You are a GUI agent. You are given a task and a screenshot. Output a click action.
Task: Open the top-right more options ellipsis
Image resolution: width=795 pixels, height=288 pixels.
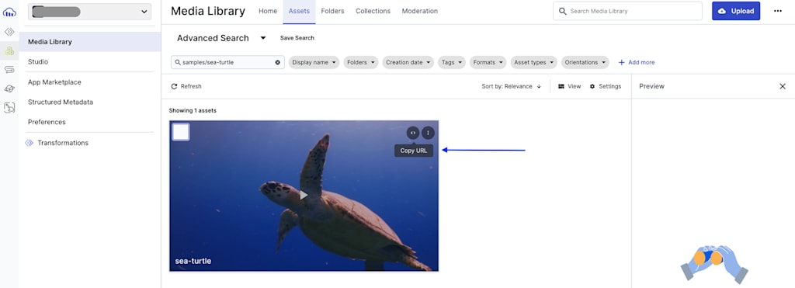pos(778,11)
